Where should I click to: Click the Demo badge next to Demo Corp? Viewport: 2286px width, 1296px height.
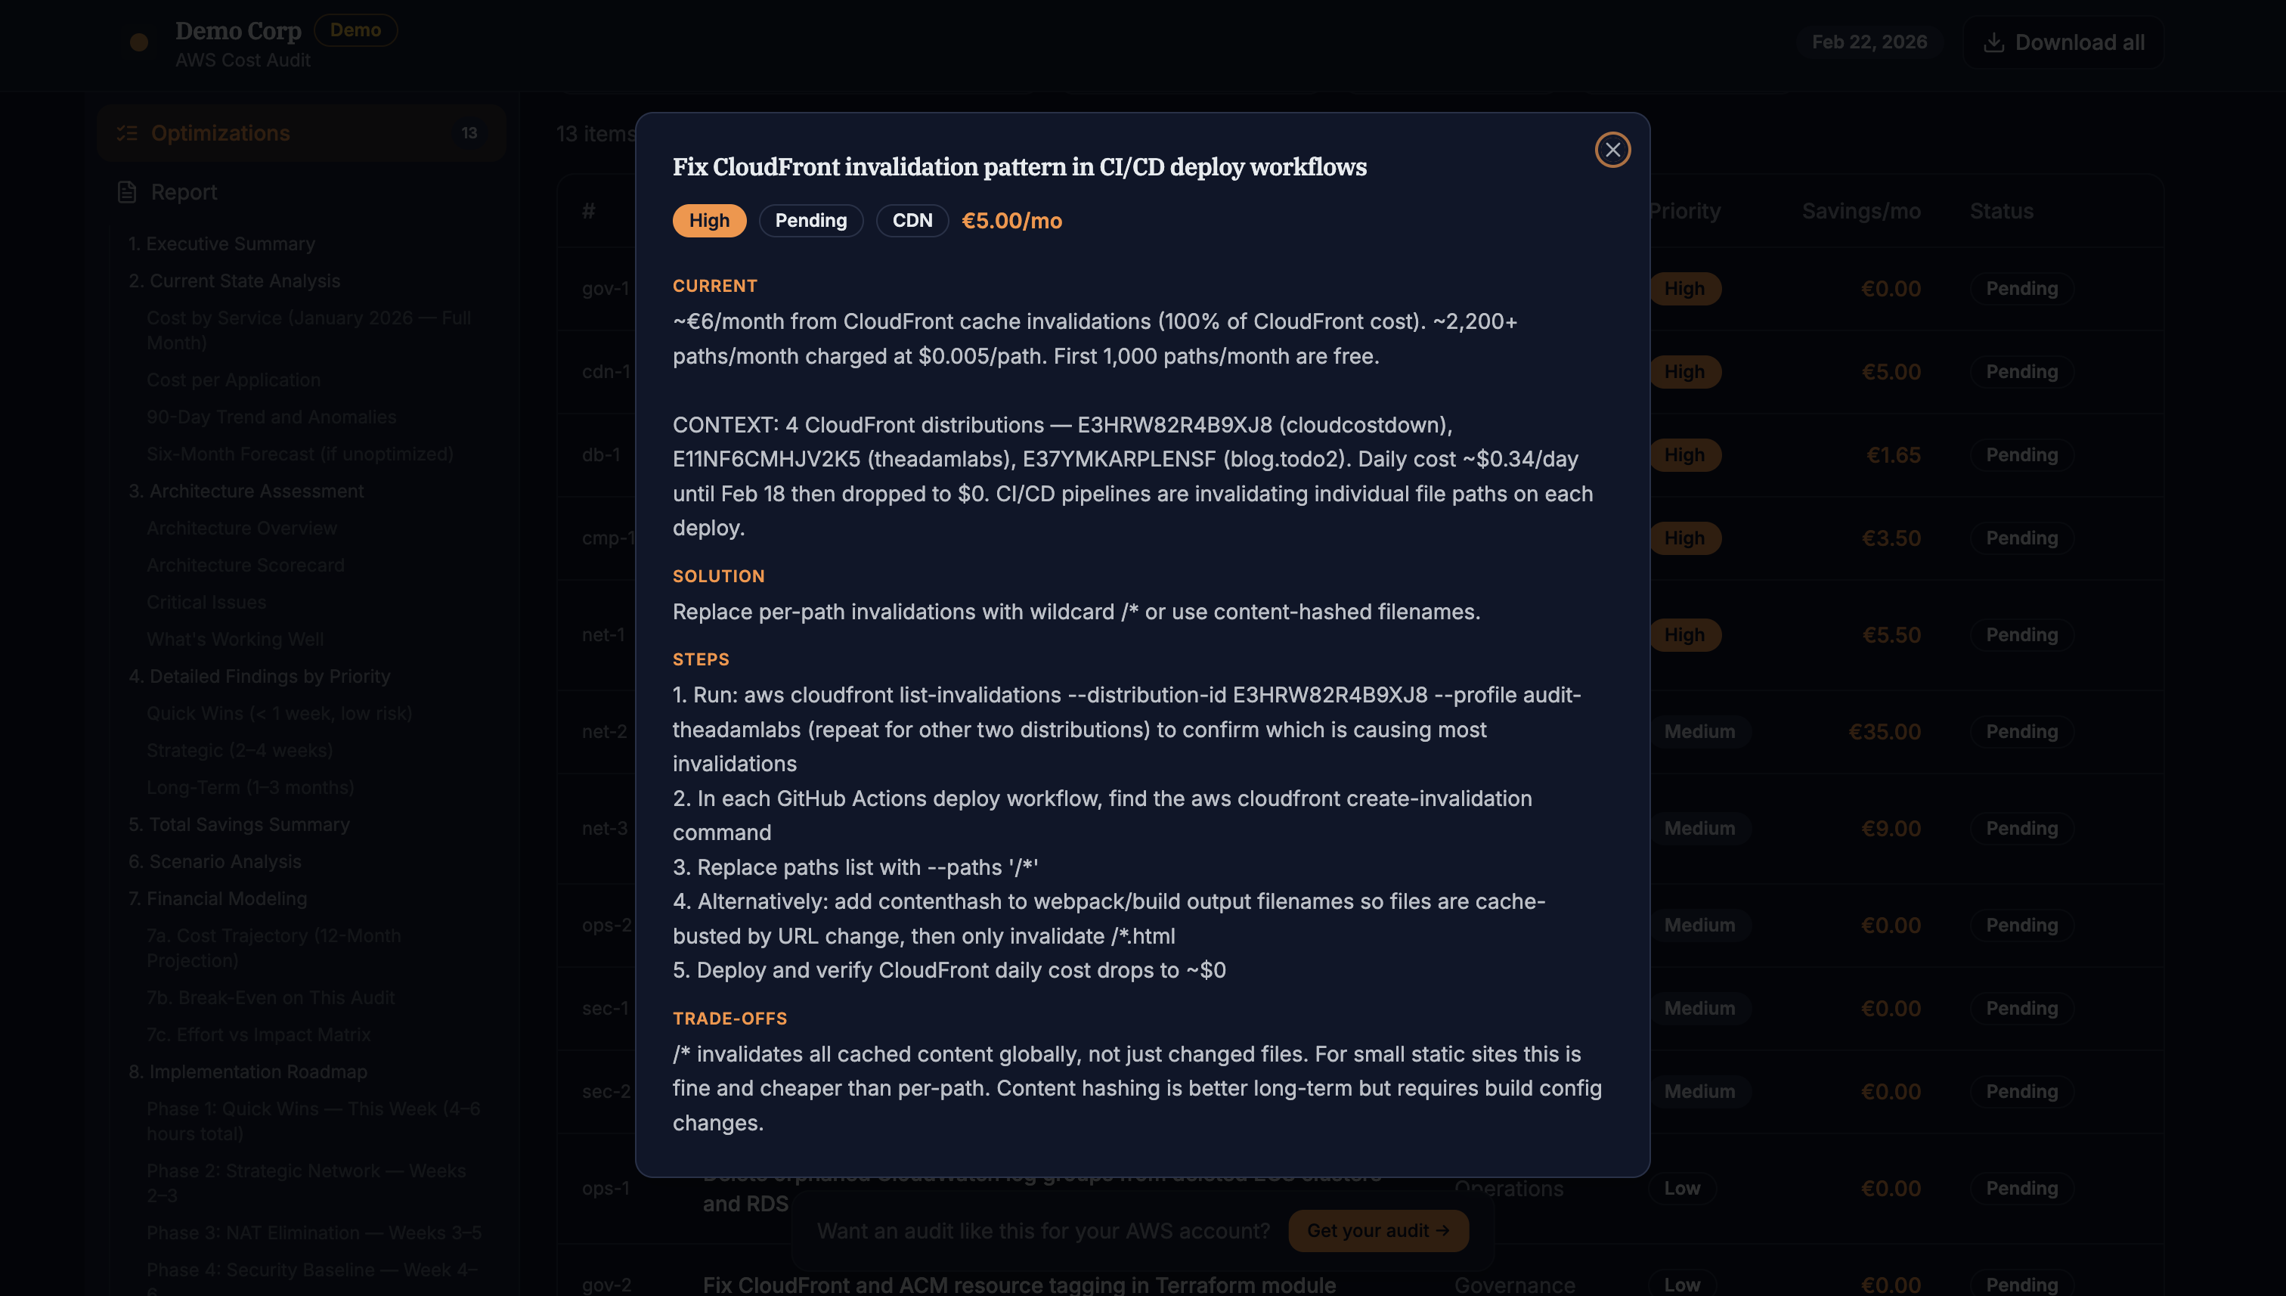pyautogui.click(x=355, y=29)
